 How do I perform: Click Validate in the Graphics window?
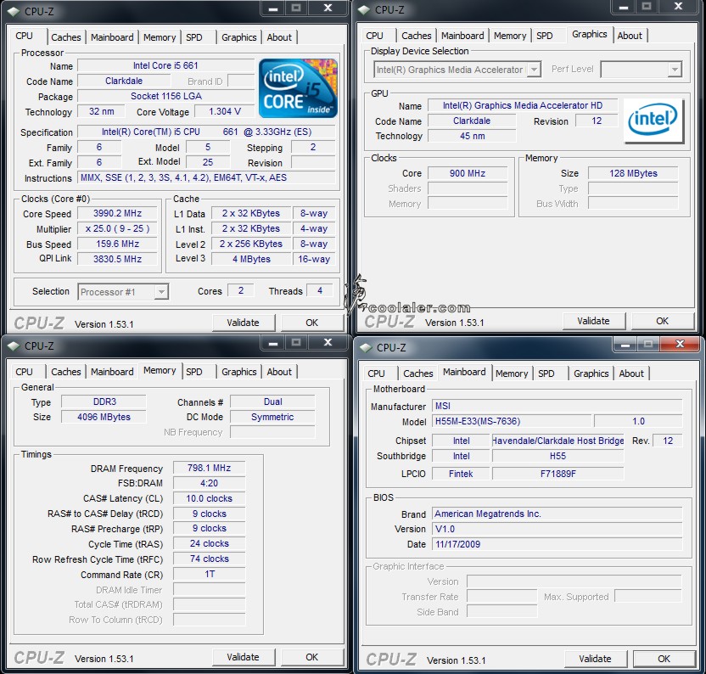593,321
